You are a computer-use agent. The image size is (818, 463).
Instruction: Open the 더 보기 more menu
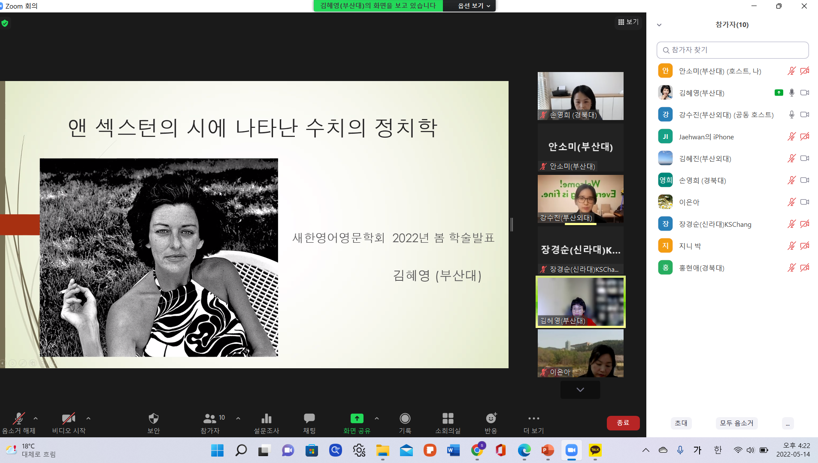click(x=533, y=423)
